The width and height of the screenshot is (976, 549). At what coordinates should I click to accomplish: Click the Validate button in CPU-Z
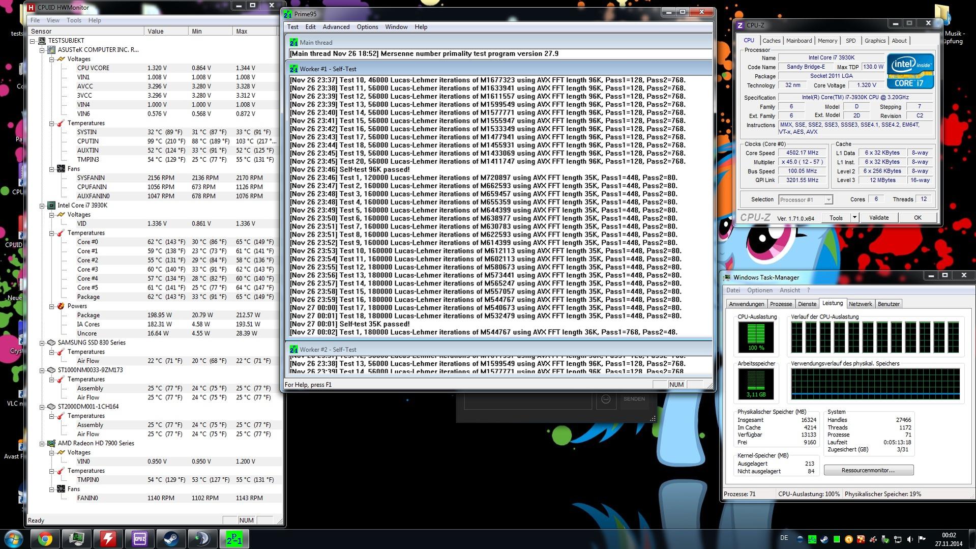878,218
